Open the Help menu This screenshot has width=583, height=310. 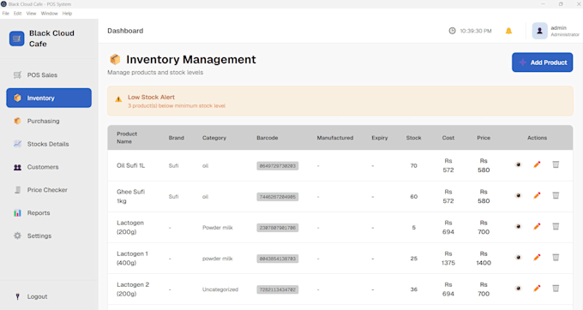(67, 14)
